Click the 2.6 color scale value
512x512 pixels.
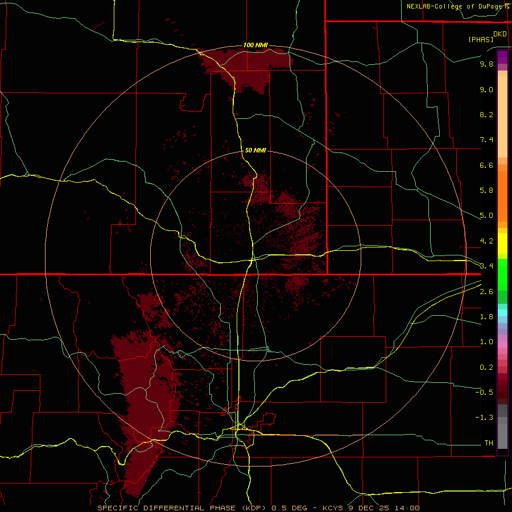click(486, 292)
